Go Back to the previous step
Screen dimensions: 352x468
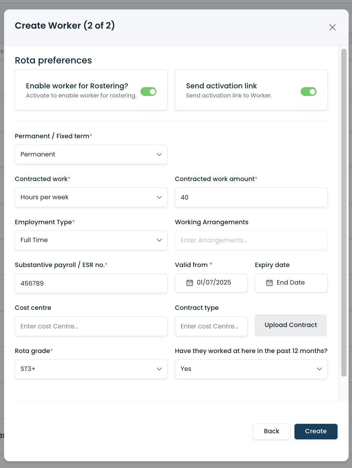pyautogui.click(x=271, y=431)
